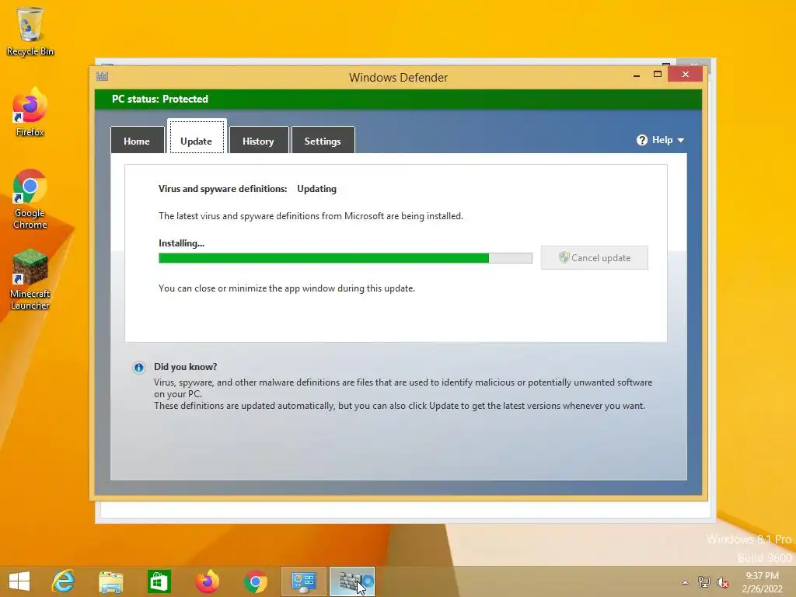This screenshot has width=796, height=597.
Task: Open the History tab
Action: coord(258,140)
